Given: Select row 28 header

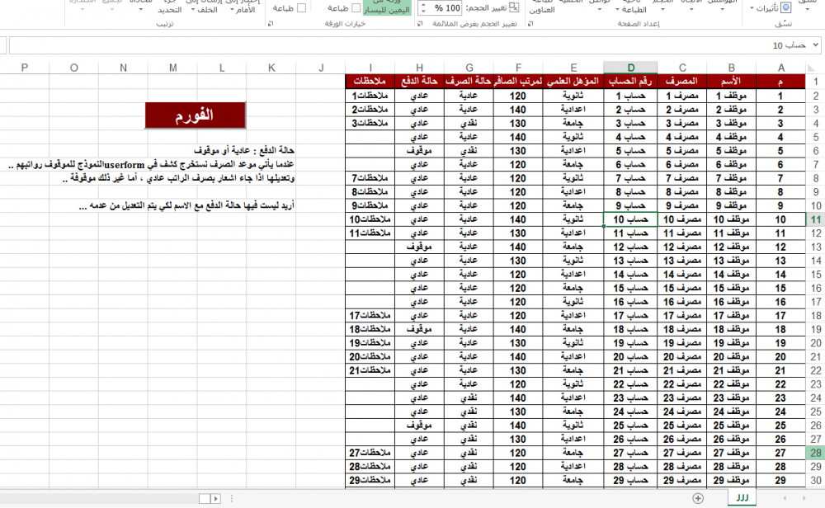Looking at the screenshot, I should click(x=816, y=453).
